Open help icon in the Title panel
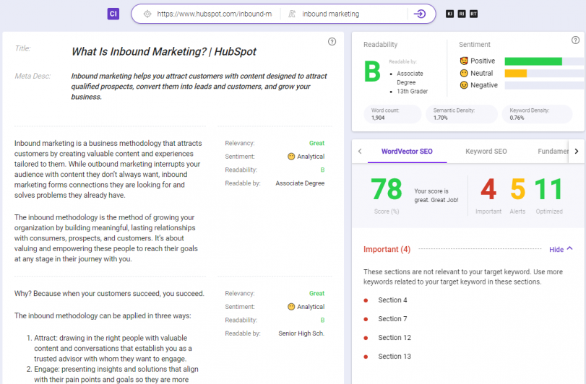The height and width of the screenshot is (384, 586). click(x=332, y=41)
